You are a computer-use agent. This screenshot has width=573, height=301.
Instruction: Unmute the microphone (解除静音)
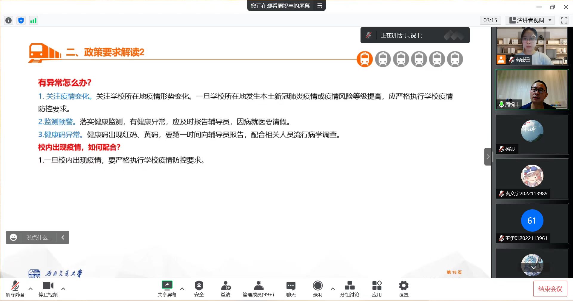pos(15,288)
